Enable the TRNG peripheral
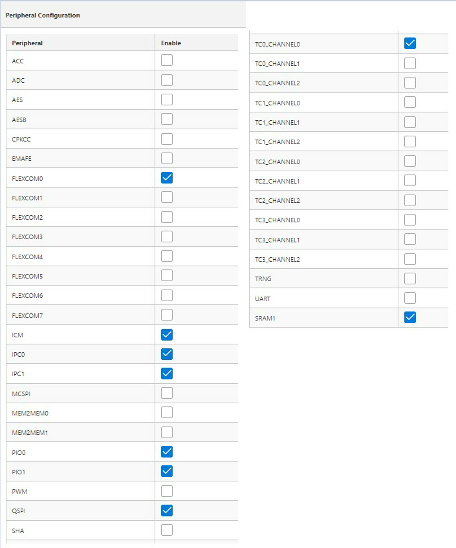Image resolution: width=456 pixels, height=548 pixels. click(409, 279)
